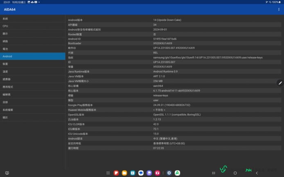Select Java VM version ART 2.1.0
This screenshot has width=284, height=177.
(159, 76)
